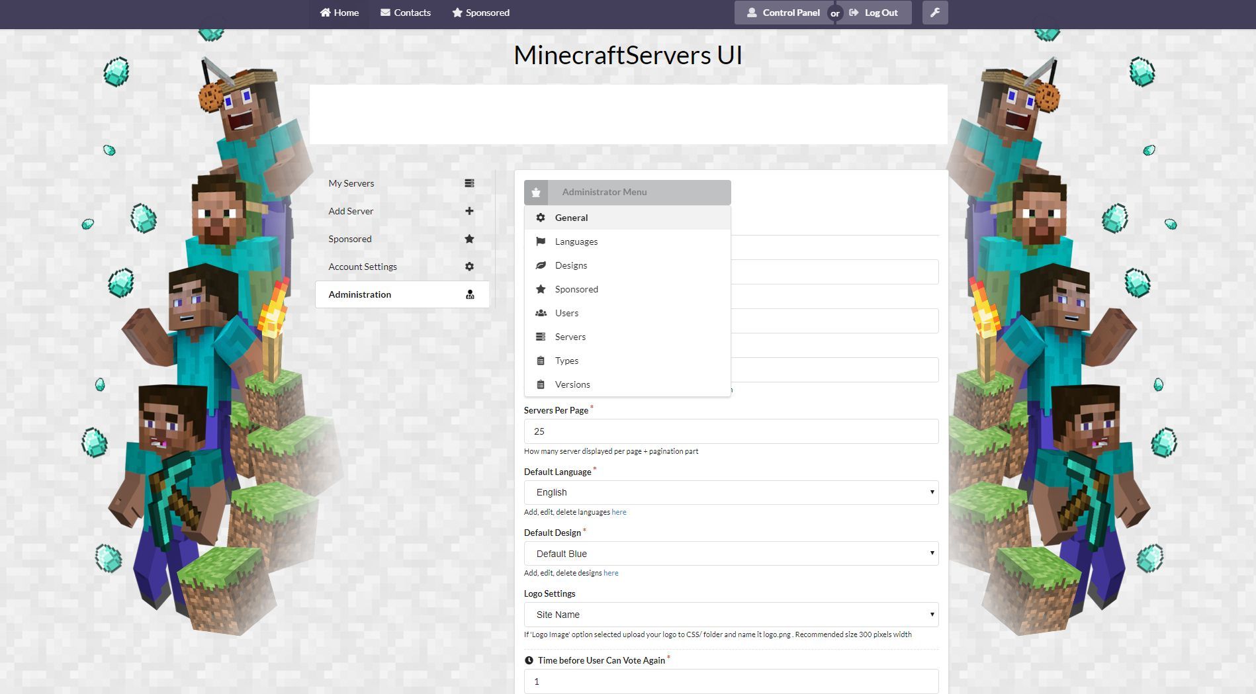Image resolution: width=1256 pixels, height=694 pixels.
Task: Click the sign-out arrow icon beside Log Out
Action: pyautogui.click(x=854, y=13)
